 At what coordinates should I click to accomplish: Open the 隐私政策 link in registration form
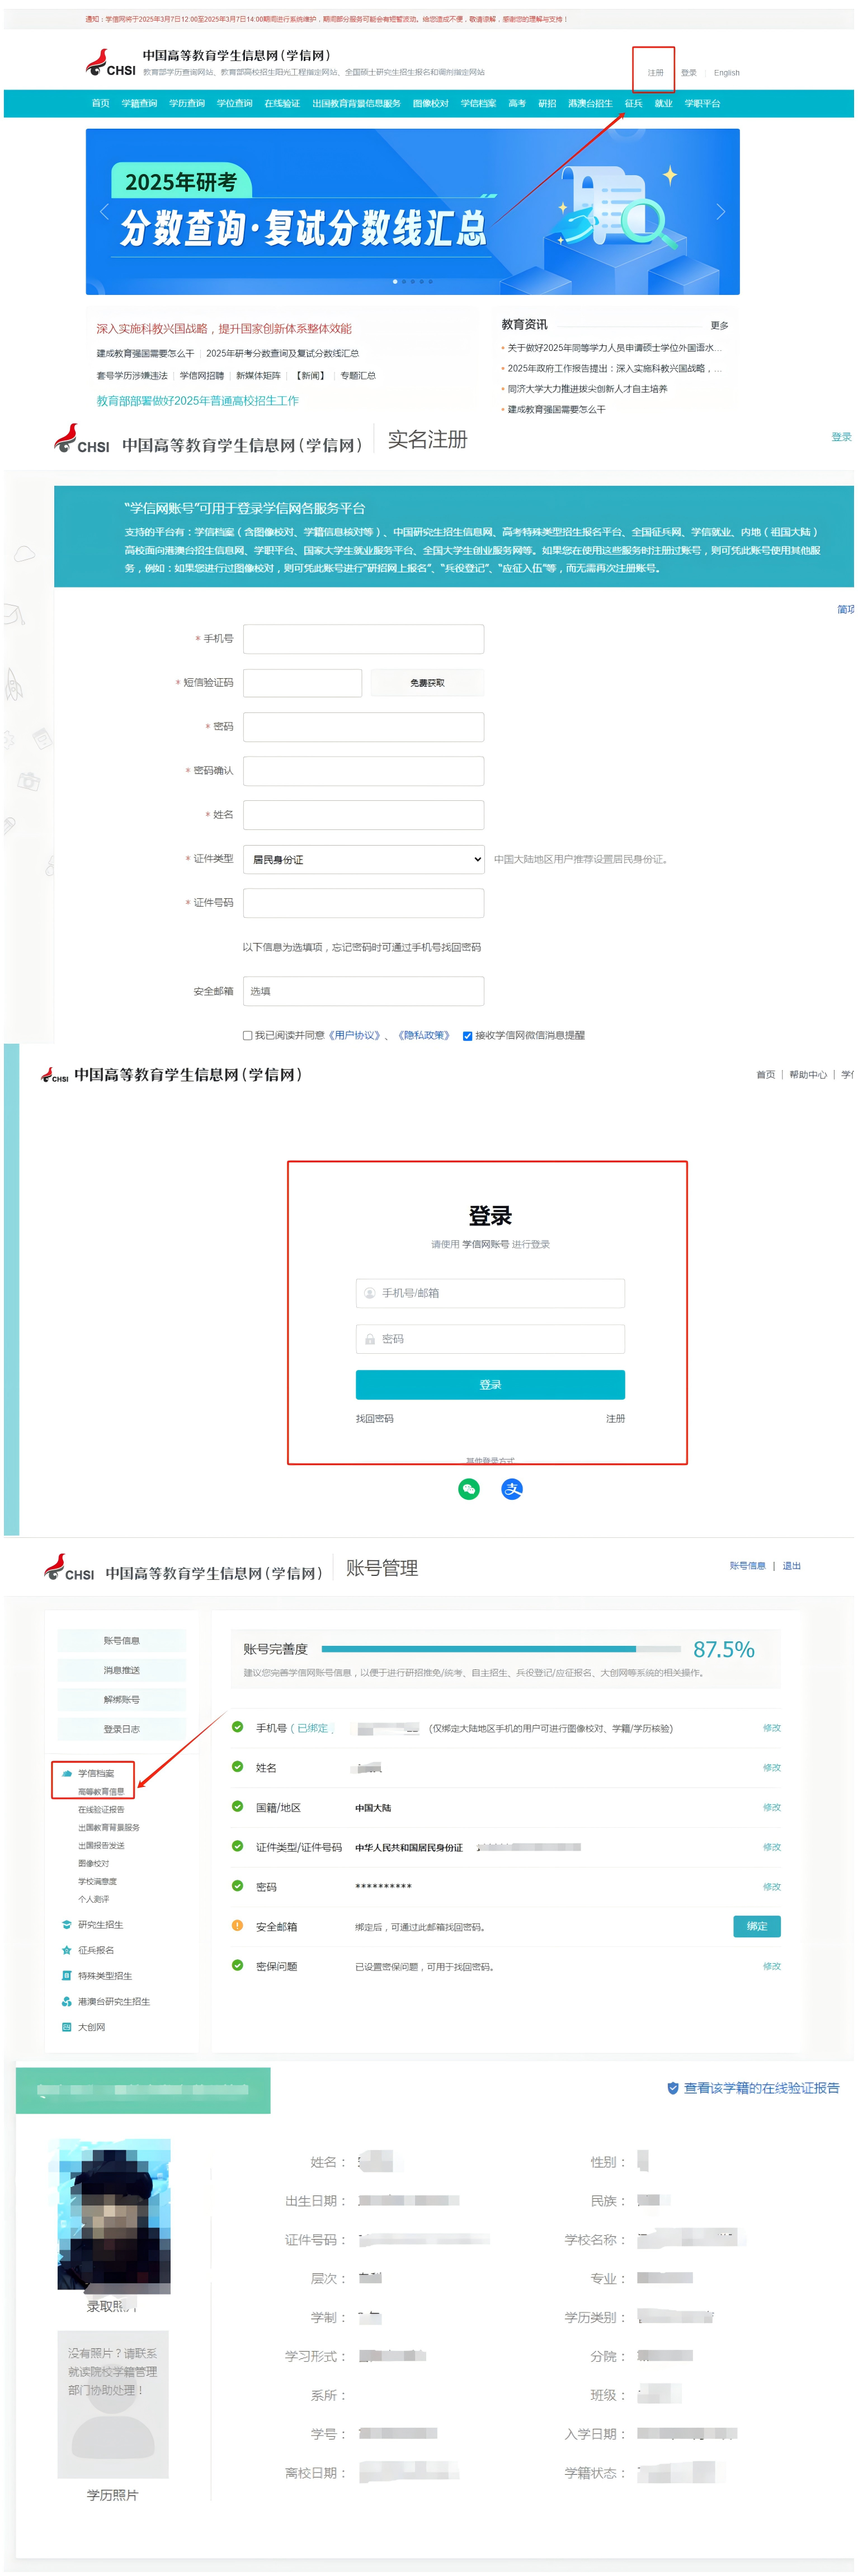[x=423, y=1035]
